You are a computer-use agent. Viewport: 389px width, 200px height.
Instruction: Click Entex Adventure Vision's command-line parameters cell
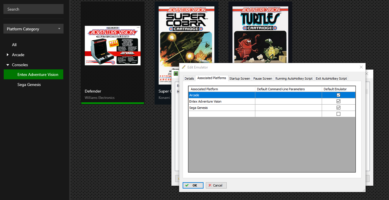click(289, 101)
